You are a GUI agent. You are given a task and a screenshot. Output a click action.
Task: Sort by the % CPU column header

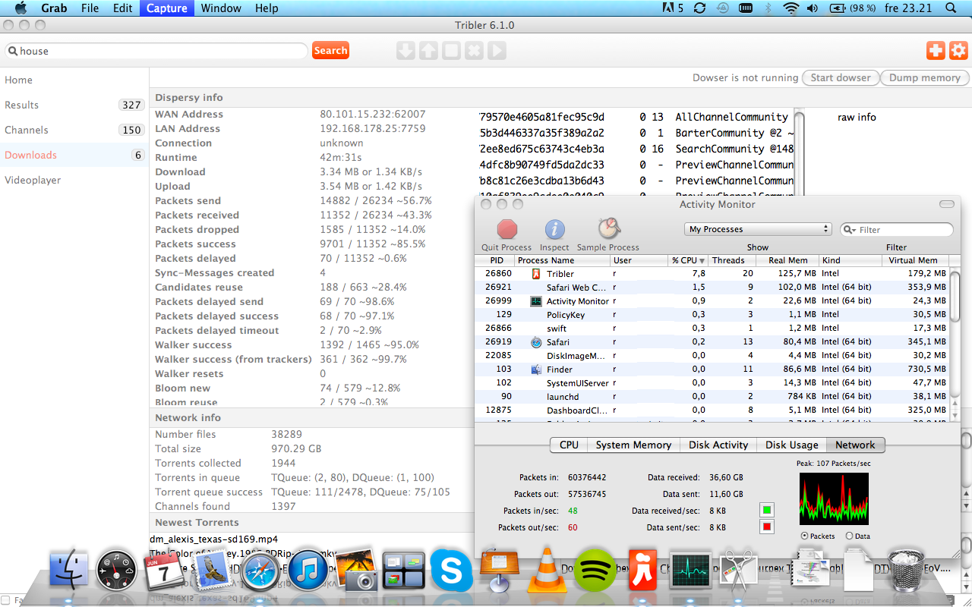coord(688,260)
